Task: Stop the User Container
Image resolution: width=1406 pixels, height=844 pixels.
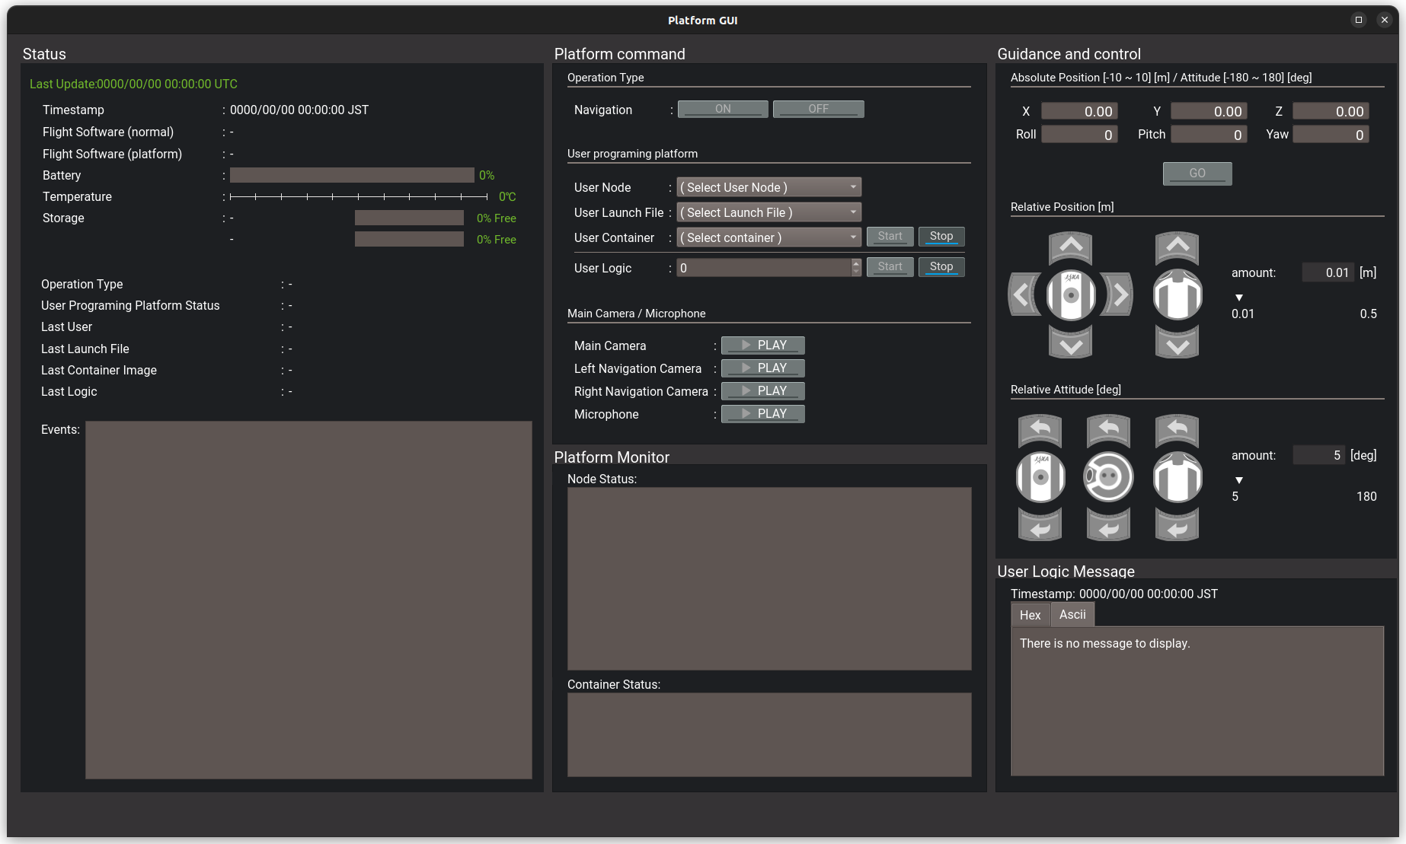Action: pos(941,236)
